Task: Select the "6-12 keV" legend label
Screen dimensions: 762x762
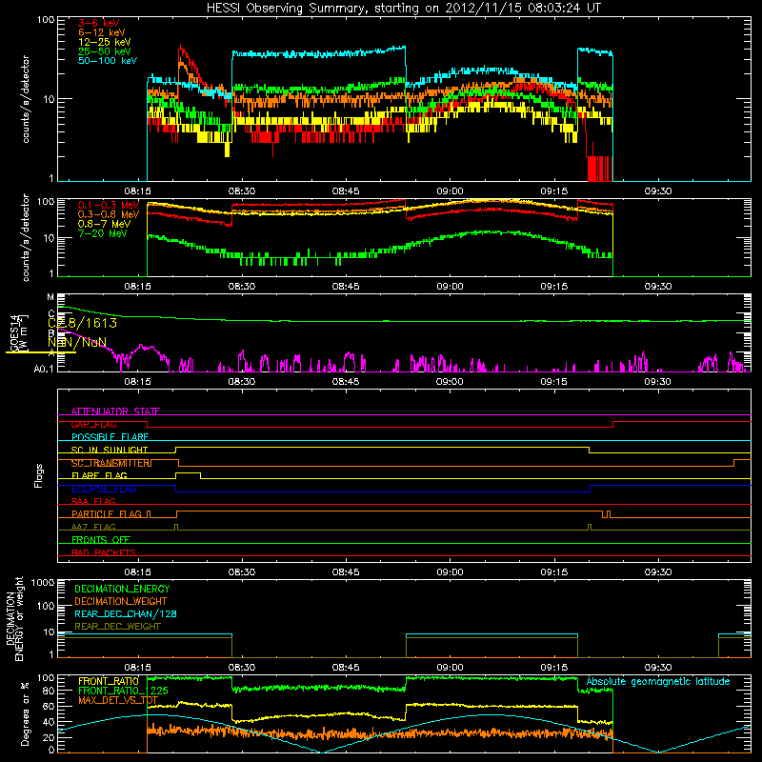Action: coord(101,32)
